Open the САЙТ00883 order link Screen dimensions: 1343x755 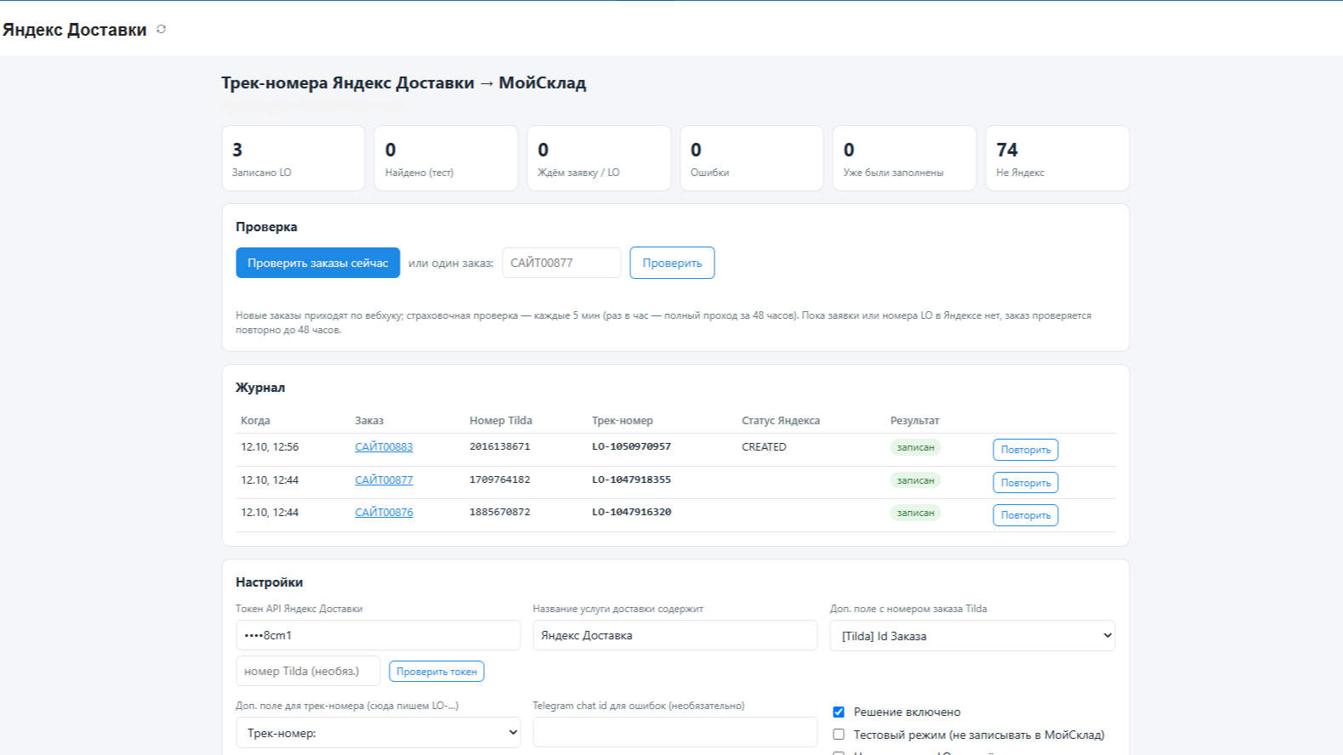coord(384,447)
